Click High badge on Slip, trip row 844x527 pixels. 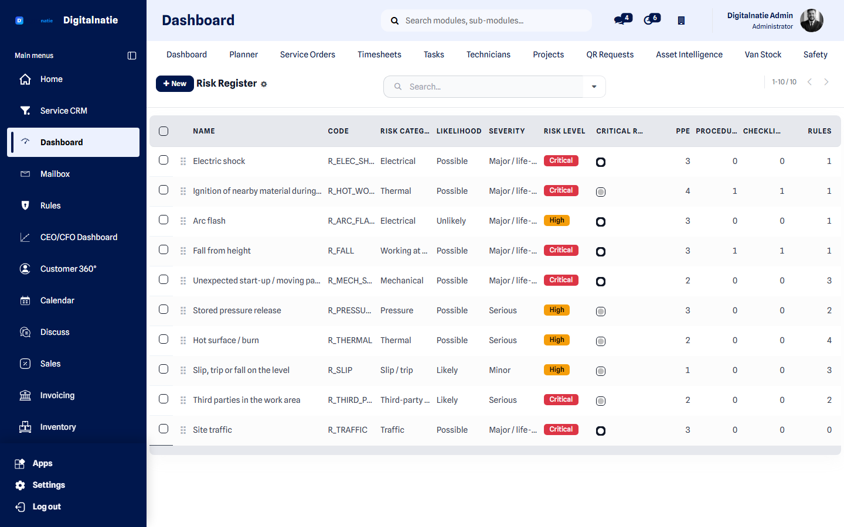point(557,369)
